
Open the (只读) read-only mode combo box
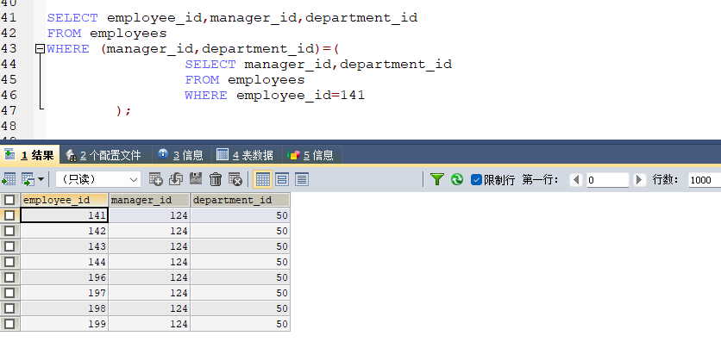(x=98, y=179)
